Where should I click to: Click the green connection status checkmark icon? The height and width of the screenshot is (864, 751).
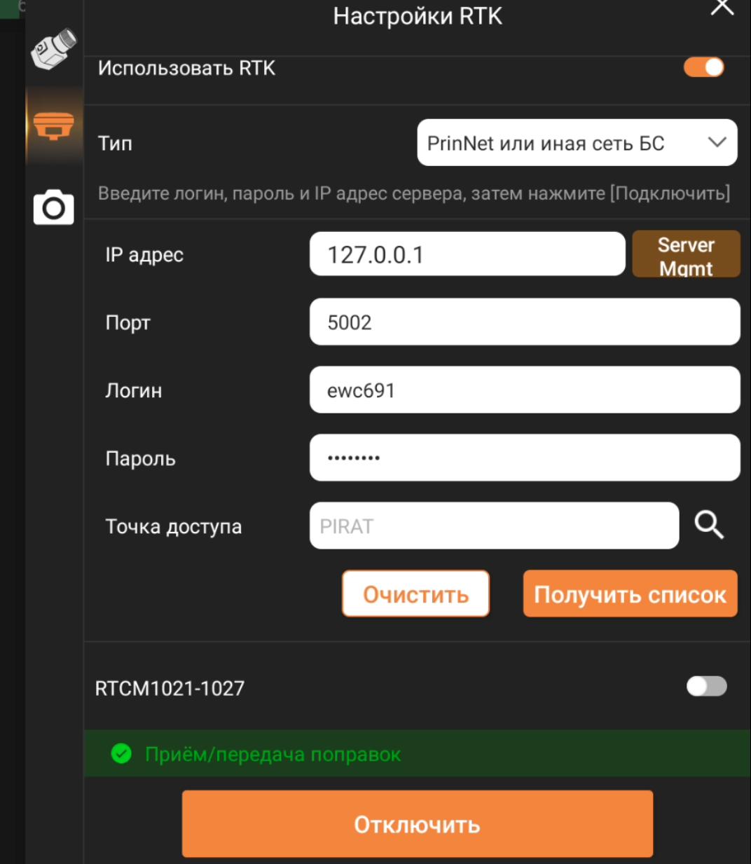(x=121, y=754)
